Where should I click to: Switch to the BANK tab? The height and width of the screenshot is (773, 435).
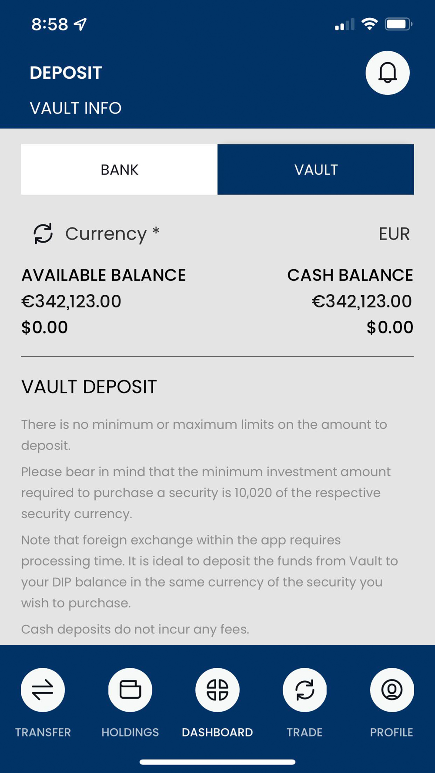(x=119, y=170)
